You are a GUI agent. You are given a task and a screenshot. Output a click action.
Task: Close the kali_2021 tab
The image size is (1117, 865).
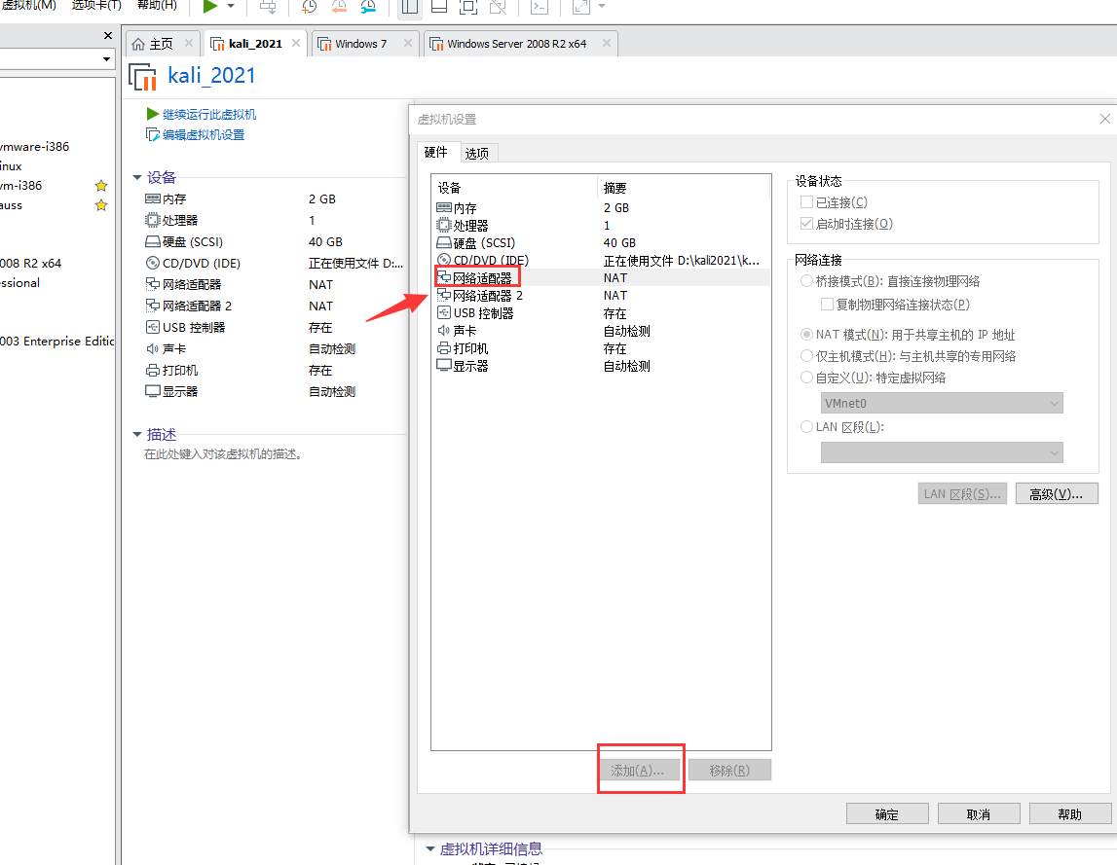[296, 43]
